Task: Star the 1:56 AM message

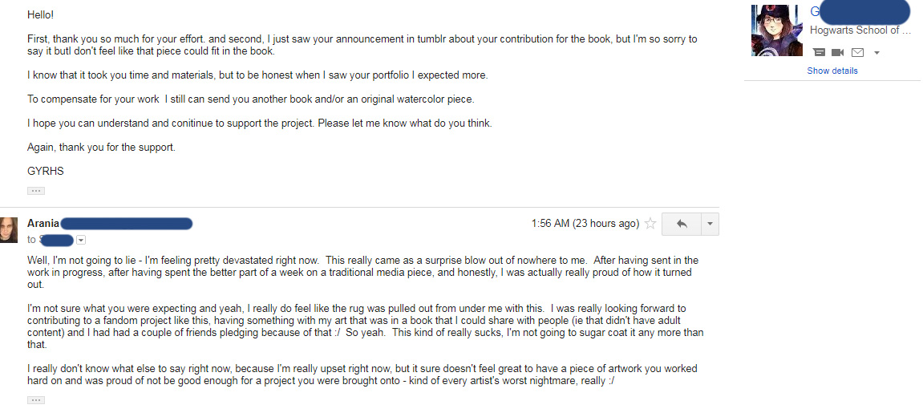Action: [650, 224]
